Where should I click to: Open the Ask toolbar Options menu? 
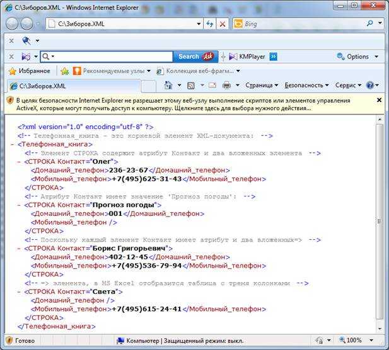357,57
